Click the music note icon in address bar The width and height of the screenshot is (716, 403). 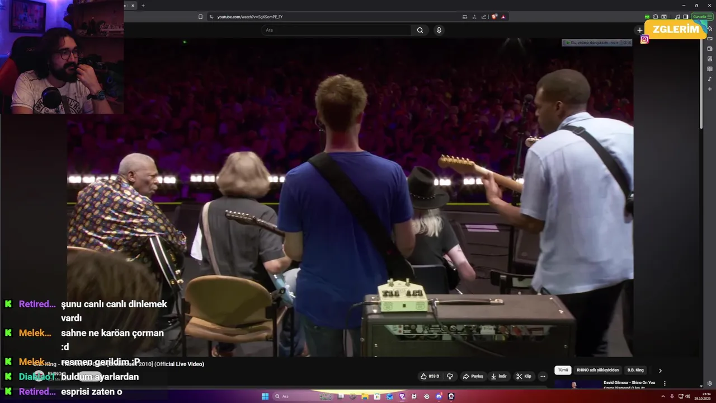[x=474, y=17]
